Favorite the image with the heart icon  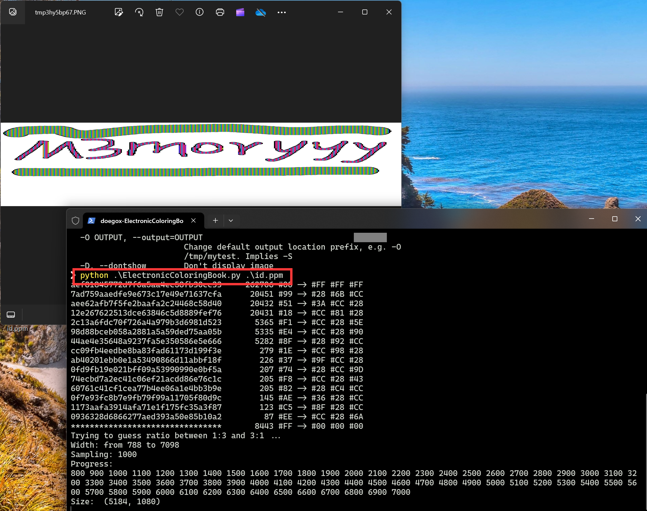coord(180,12)
